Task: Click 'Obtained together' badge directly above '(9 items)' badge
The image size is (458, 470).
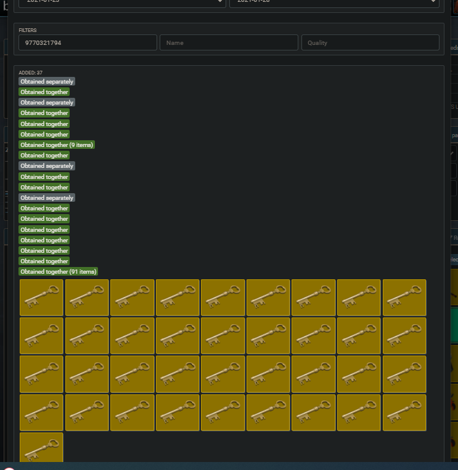Action: click(44, 134)
